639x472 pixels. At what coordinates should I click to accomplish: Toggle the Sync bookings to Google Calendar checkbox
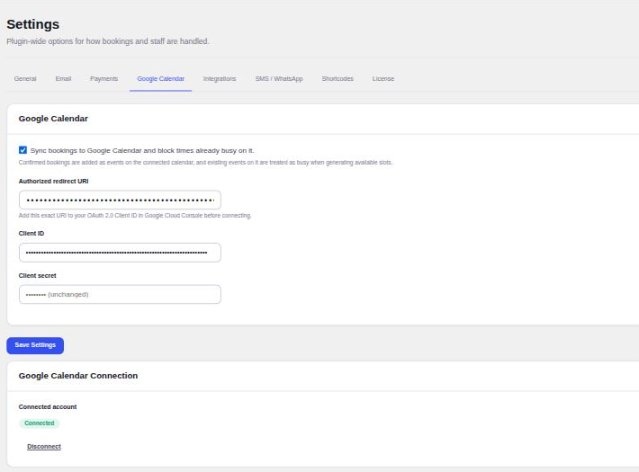22,150
